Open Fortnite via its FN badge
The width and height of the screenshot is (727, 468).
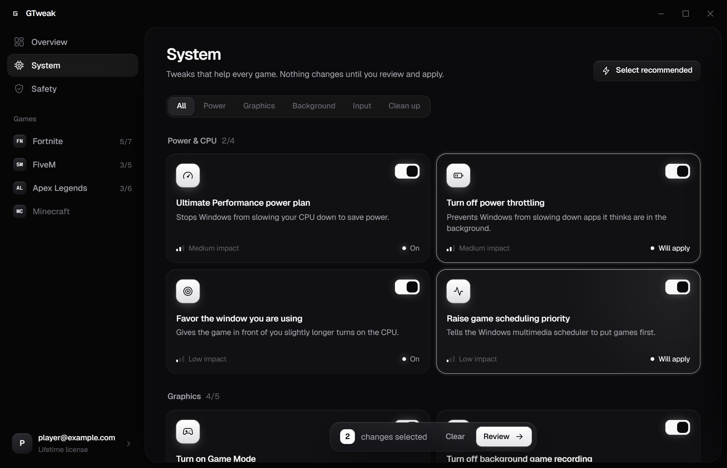coord(20,141)
